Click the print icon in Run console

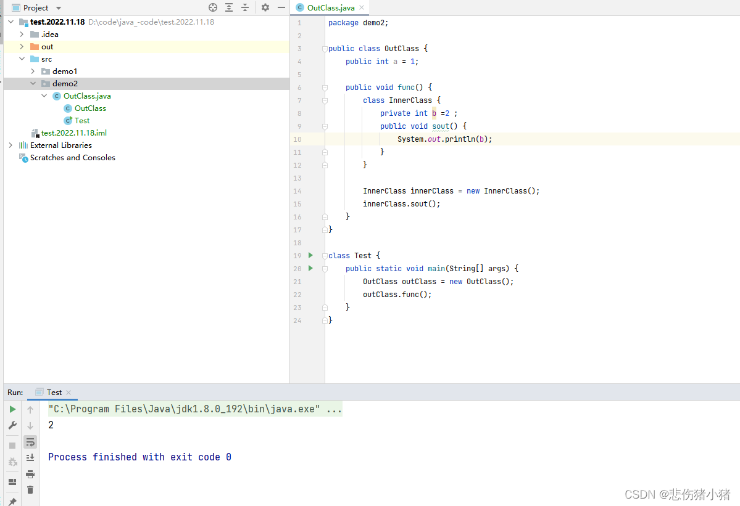point(30,474)
